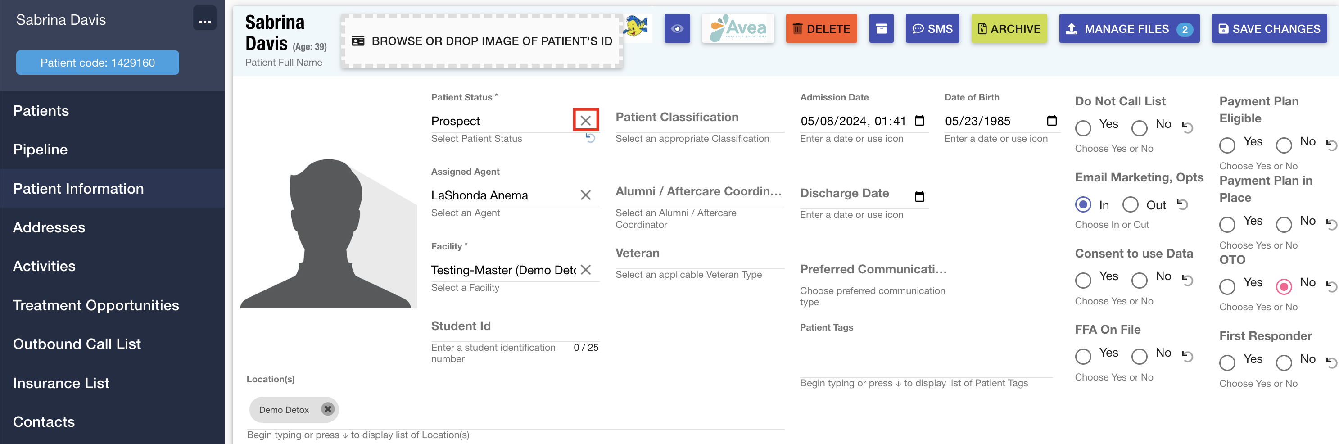This screenshot has width=1339, height=444.
Task: Open the Admission Date calendar picker
Action: tap(919, 121)
